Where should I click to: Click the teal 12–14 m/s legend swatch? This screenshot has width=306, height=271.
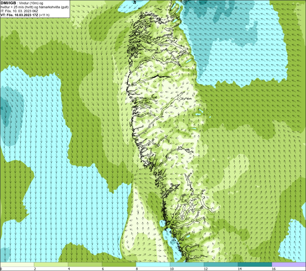[221, 265]
